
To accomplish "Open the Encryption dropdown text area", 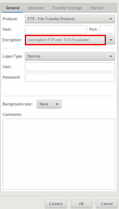I will click(65, 40).
